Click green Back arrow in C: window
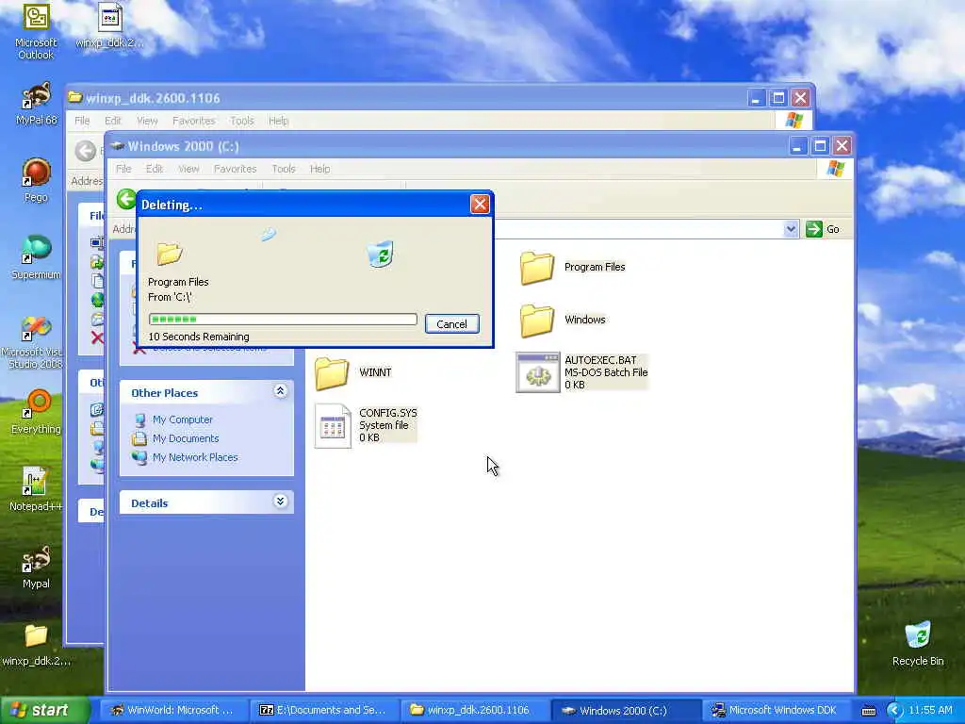The width and height of the screenshot is (965, 724). [x=126, y=199]
